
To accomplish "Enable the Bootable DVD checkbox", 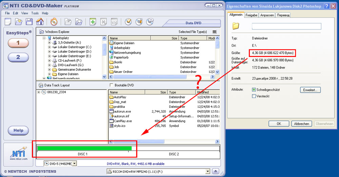I will point(111,85).
